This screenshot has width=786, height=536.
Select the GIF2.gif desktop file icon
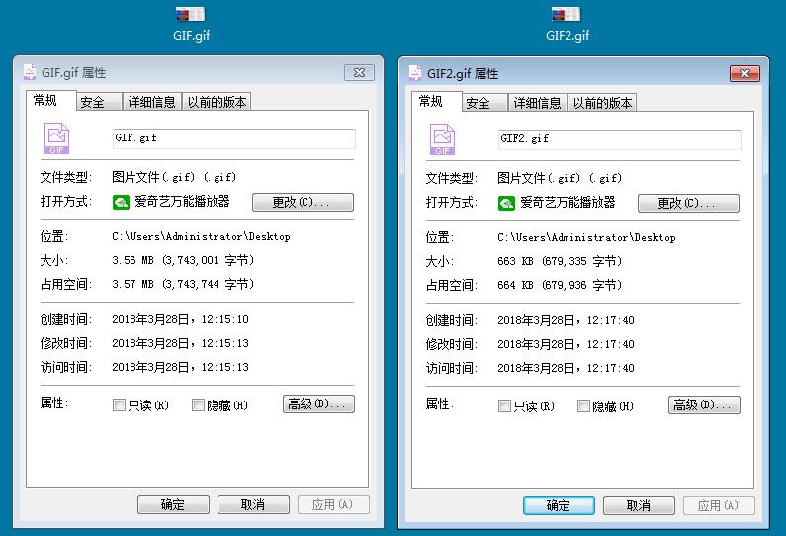(x=566, y=15)
